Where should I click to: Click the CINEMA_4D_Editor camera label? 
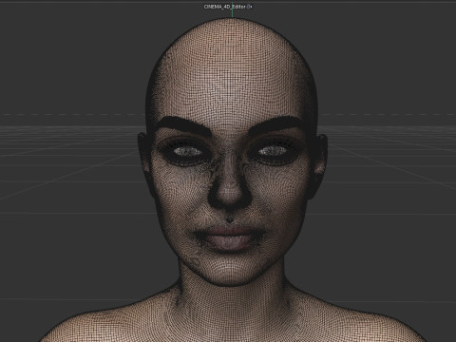(x=224, y=7)
